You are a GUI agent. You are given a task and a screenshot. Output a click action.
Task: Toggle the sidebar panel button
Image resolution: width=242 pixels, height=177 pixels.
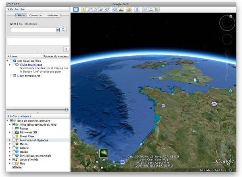coord(76,9)
